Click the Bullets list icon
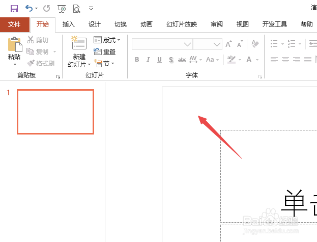The height and width of the screenshot is (242, 317). pos(274,44)
